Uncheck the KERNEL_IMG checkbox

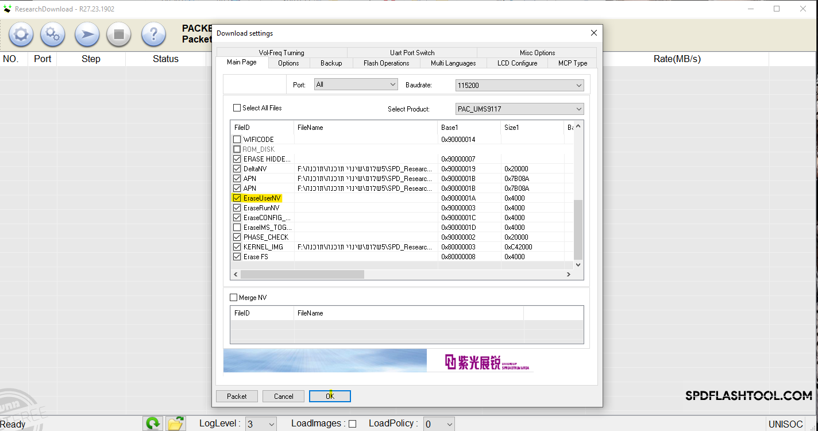point(237,247)
